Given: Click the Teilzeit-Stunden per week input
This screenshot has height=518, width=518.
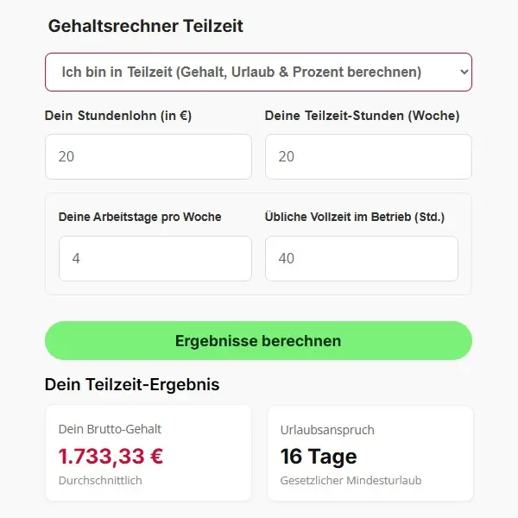Looking at the screenshot, I should [x=368, y=156].
